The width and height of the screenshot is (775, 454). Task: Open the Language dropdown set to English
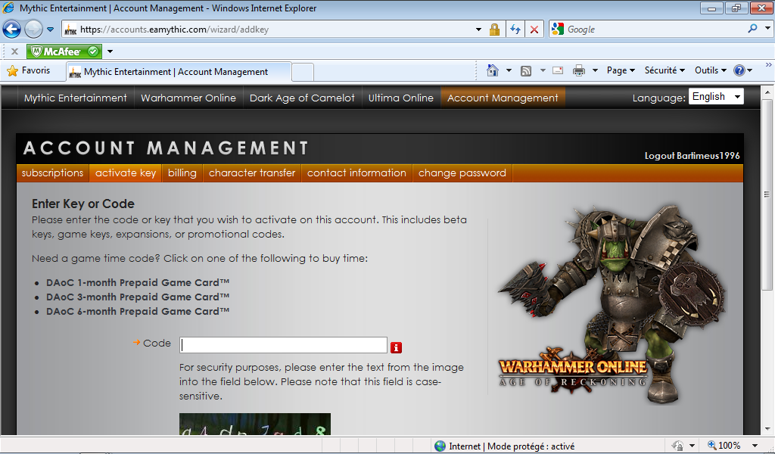click(x=716, y=97)
